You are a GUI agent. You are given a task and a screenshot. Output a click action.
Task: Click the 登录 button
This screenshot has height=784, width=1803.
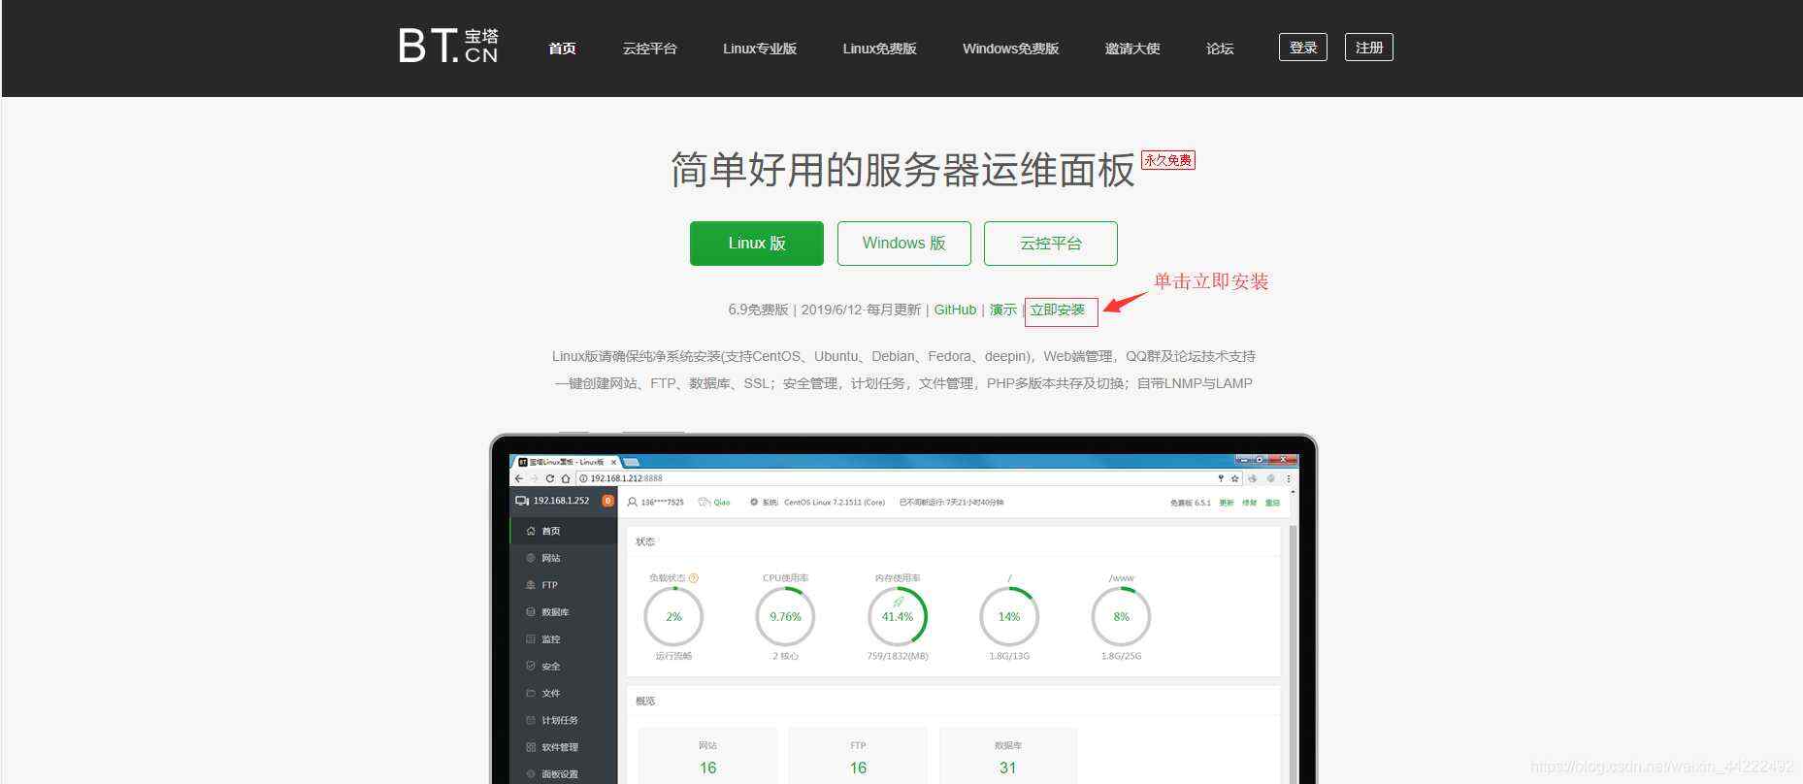point(1303,48)
